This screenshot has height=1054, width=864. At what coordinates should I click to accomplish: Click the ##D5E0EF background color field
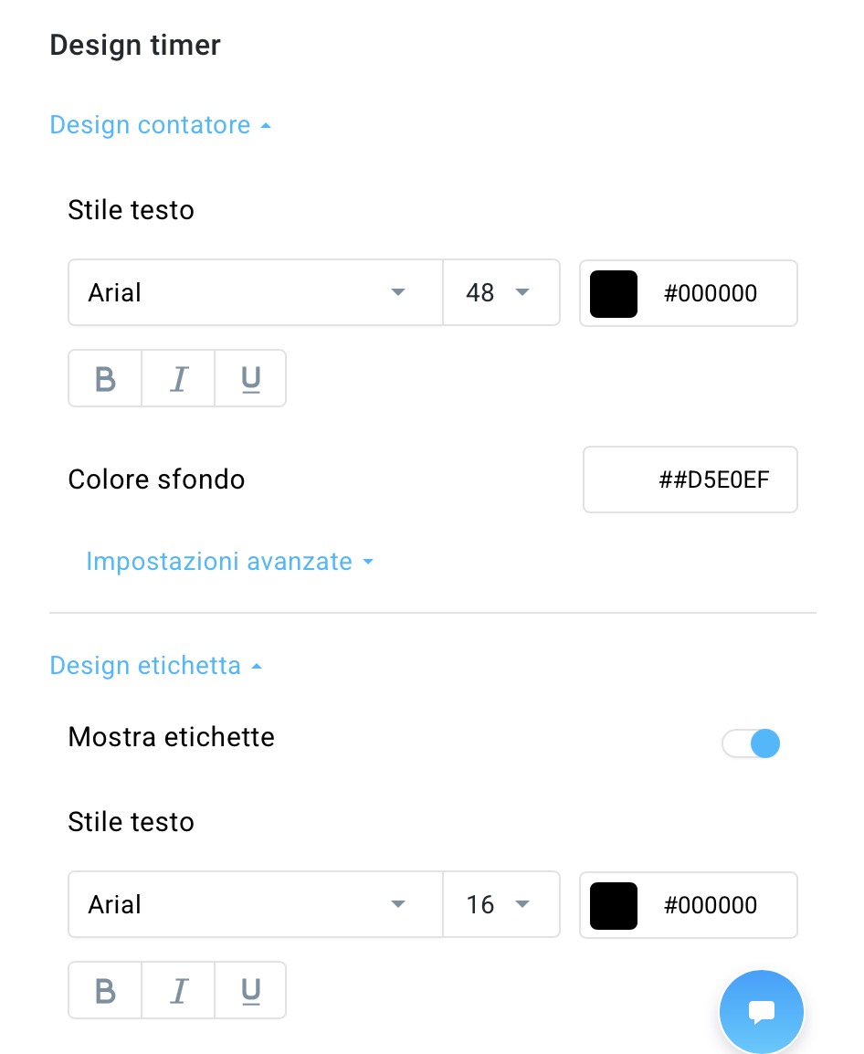(x=690, y=480)
